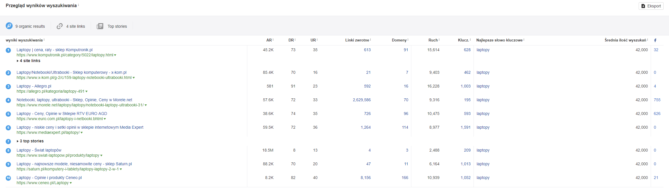Click position 1 number badge

click(x=8, y=50)
